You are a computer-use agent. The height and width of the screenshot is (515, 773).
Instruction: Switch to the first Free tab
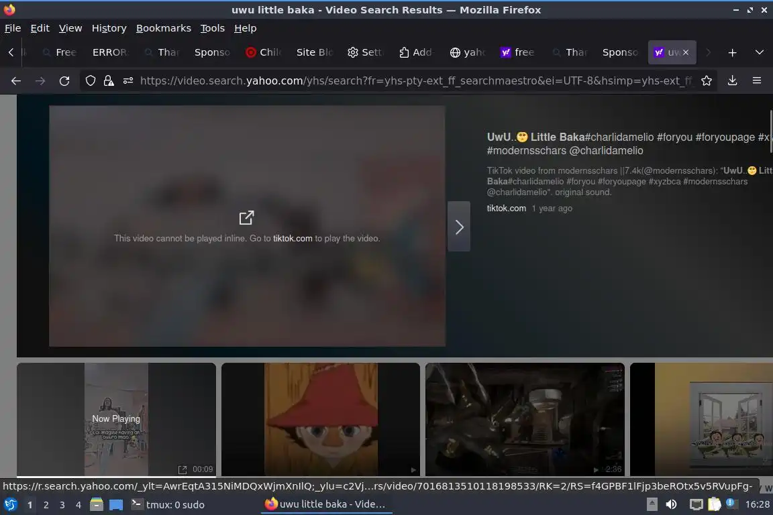coord(59,52)
